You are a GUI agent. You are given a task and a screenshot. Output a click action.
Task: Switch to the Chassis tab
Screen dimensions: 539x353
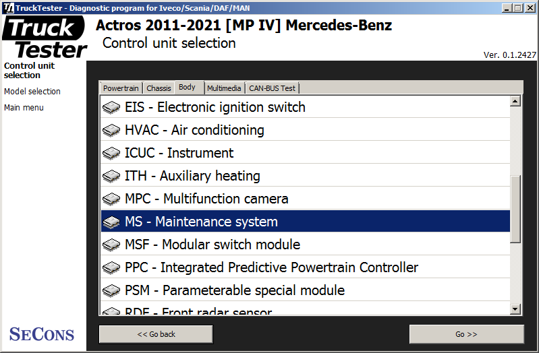tap(159, 88)
